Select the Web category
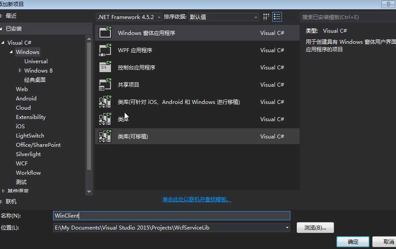This screenshot has width=396, height=249. pyautogui.click(x=22, y=89)
